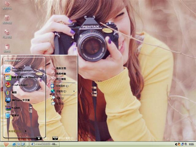Launch Internet Explorer from quick launch bar
196x147 pixels.
tap(14, 144)
